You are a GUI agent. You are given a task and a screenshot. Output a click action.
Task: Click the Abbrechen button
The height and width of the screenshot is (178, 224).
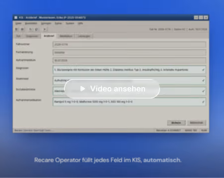pos(196,123)
